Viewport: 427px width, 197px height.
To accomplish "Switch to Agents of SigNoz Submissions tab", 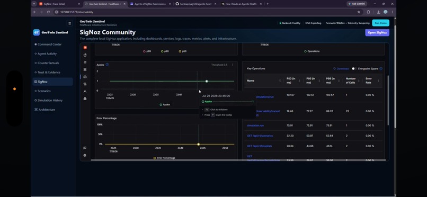I will pos(150,4).
